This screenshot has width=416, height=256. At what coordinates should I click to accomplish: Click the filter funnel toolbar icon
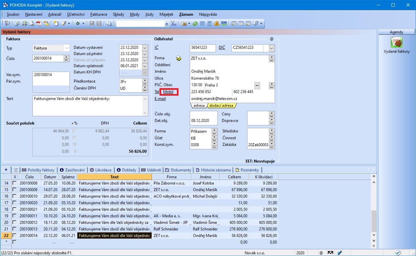(x=174, y=23)
